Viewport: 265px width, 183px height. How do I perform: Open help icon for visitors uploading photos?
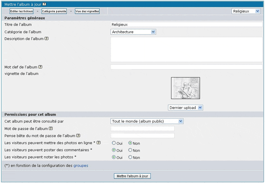point(98,143)
